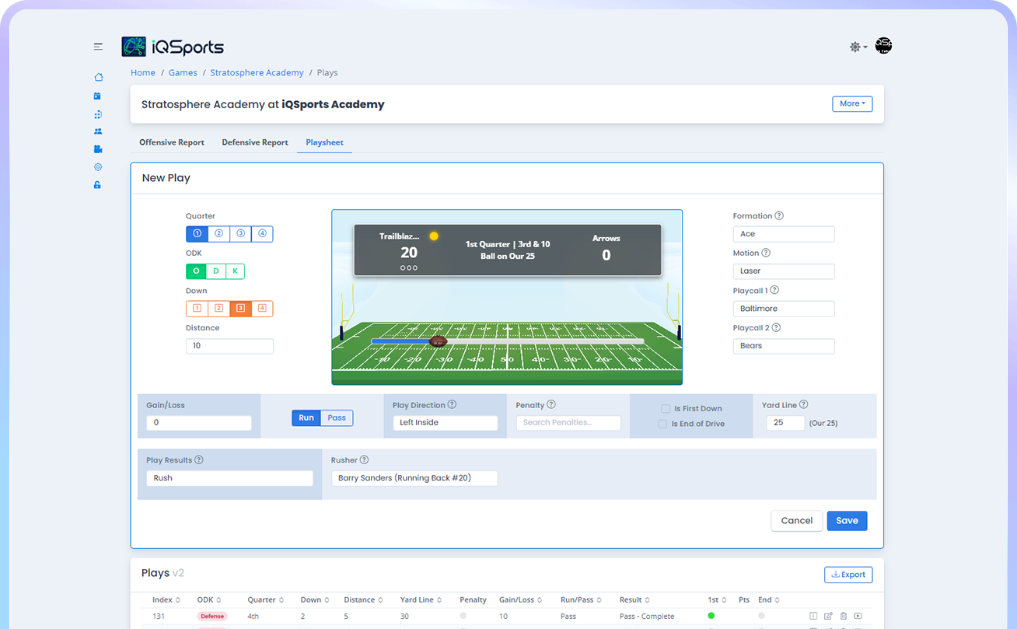
Task: Toggle the hamburger sidebar menu
Action: coord(98,47)
